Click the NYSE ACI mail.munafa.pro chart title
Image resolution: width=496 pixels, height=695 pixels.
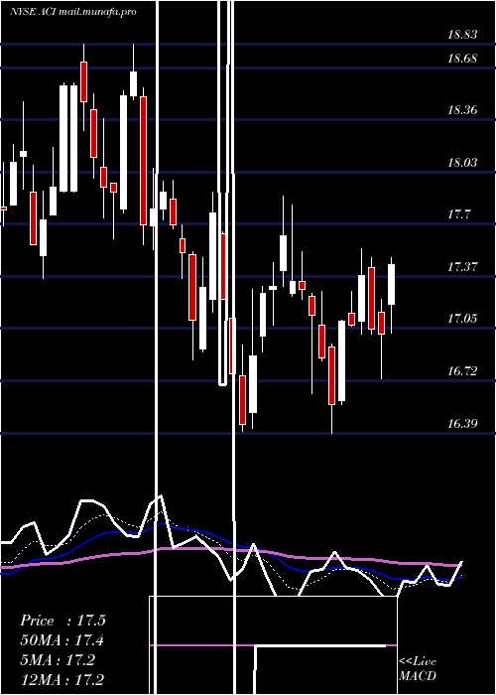(x=73, y=12)
